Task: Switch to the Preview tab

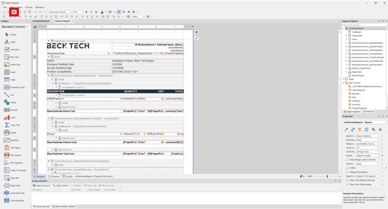Action: 54,177
